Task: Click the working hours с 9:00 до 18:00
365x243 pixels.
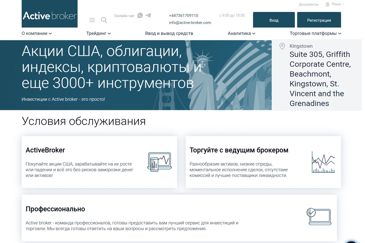Action: tap(232, 15)
